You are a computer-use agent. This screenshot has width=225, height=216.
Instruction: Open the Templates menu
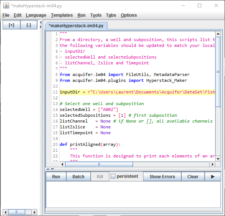pos(62,15)
